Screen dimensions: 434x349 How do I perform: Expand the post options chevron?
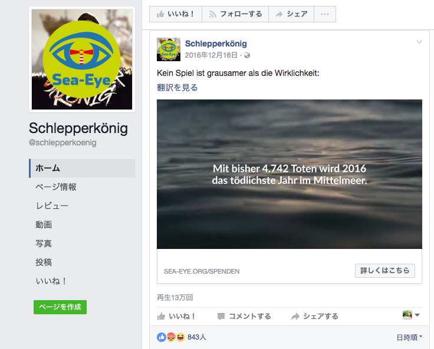(419, 42)
